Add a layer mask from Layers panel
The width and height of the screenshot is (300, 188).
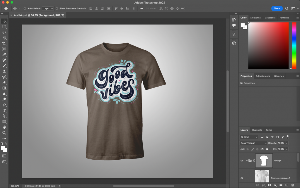click(269, 185)
